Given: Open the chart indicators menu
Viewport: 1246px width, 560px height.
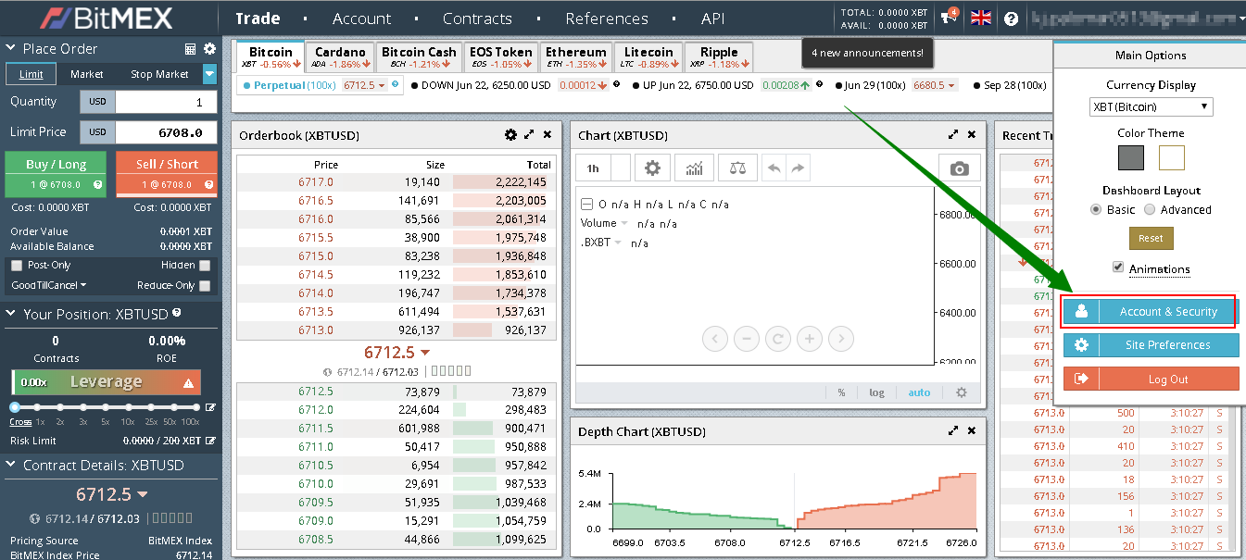Looking at the screenshot, I should click(x=694, y=168).
